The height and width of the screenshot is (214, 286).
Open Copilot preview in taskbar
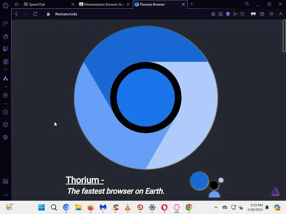[x=277, y=207]
